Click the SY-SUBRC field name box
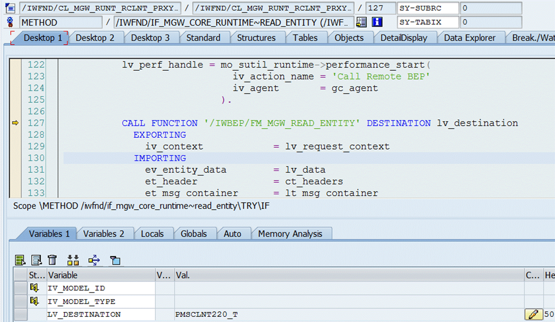Screen dimensions: 555x322 pyautogui.click(x=428, y=8)
